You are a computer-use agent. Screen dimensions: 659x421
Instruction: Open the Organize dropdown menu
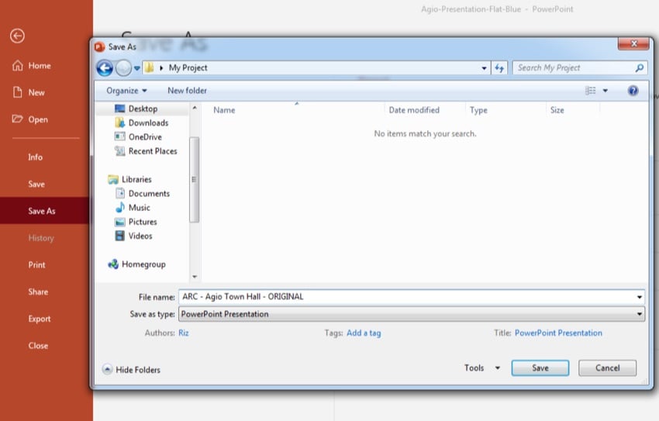126,91
